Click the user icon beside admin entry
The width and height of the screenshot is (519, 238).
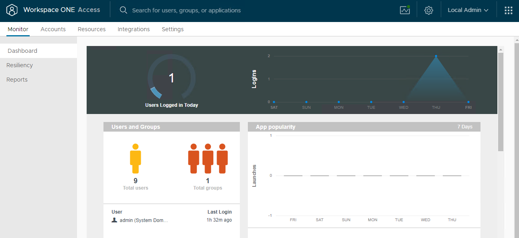tap(114, 220)
